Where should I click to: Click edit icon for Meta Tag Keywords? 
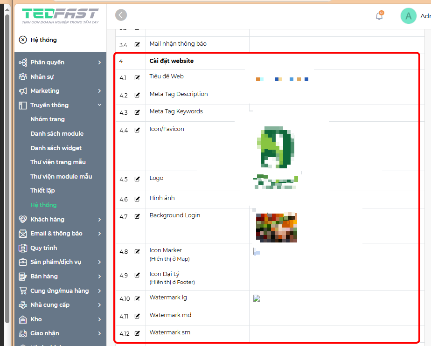point(137,112)
